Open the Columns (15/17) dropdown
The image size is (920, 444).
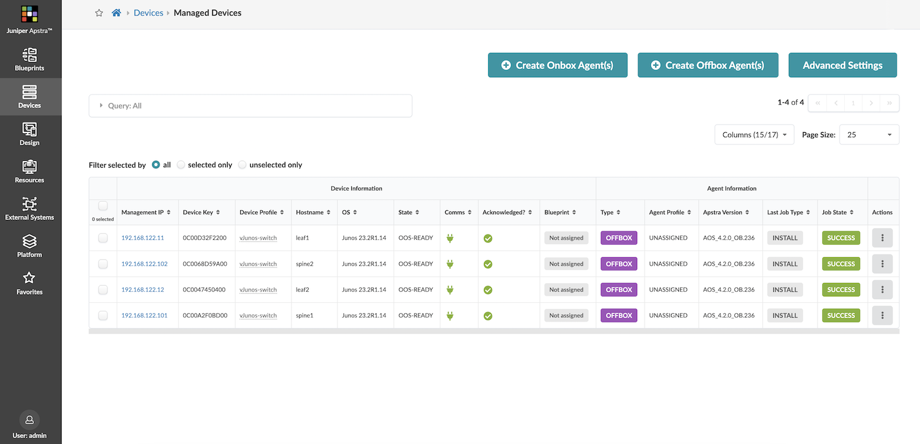point(754,134)
